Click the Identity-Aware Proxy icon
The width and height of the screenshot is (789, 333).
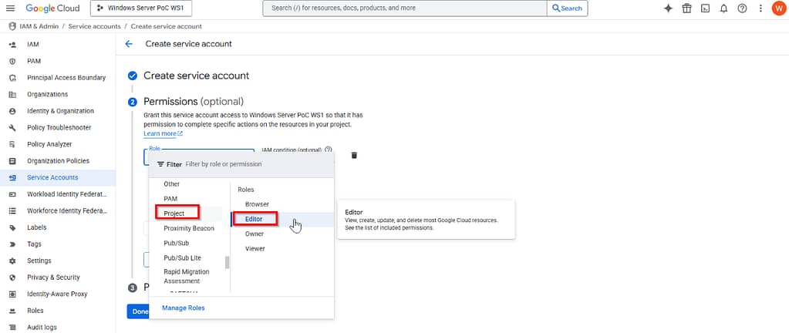point(12,294)
